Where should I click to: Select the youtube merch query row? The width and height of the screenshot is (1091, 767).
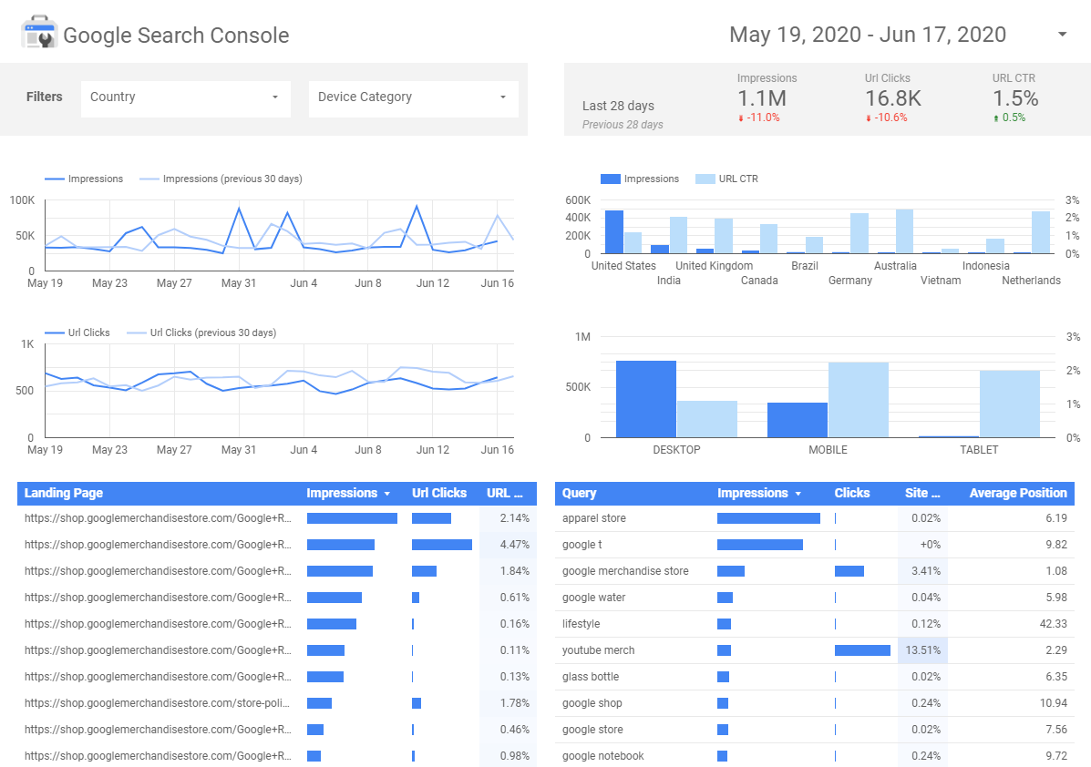[598, 650]
